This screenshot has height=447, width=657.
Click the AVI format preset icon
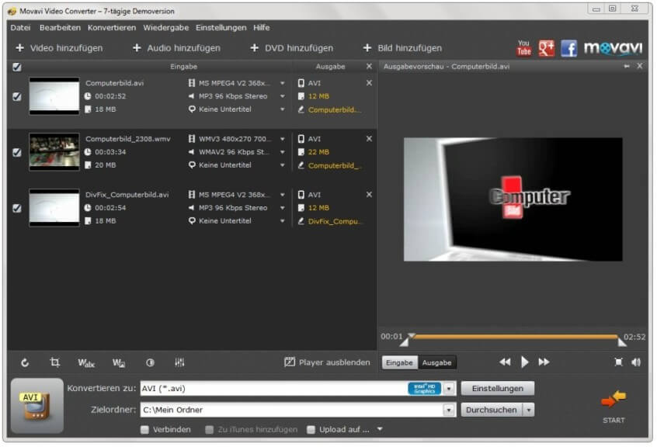click(x=36, y=406)
